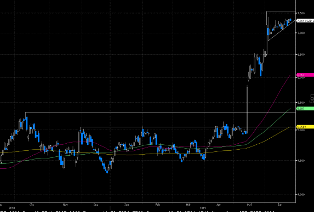314x212 pixels.
Task: Click the 6.500 price axis label
Action: click(x=301, y=55)
